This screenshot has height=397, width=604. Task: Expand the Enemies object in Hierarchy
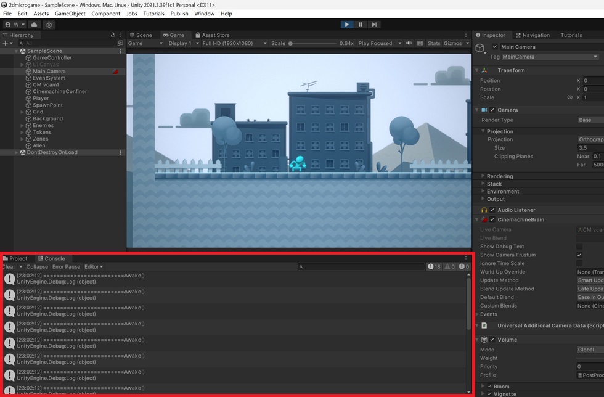pos(22,125)
